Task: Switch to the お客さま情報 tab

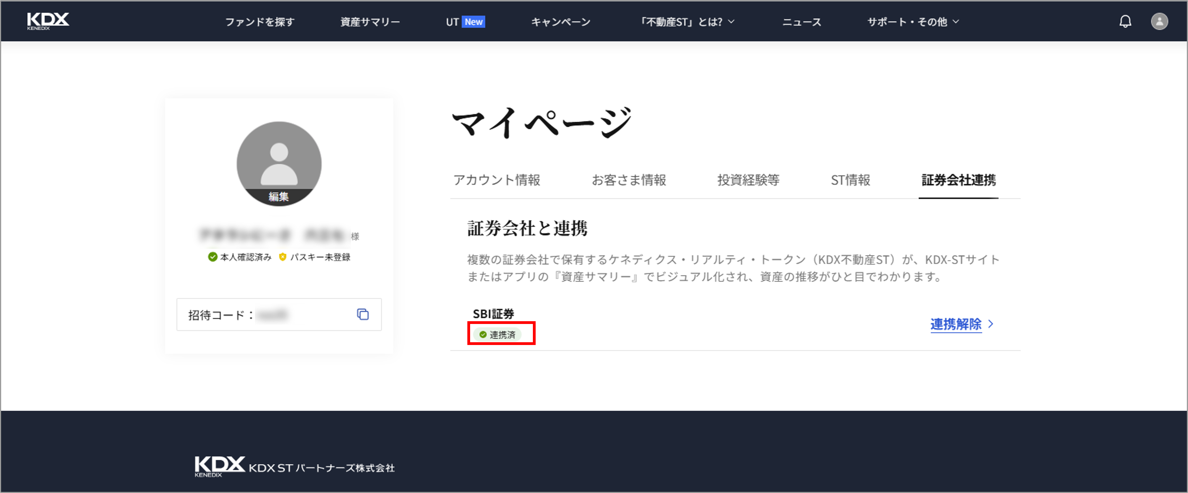Action: [x=629, y=180]
